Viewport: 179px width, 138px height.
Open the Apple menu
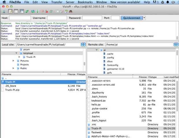pos(4,2)
